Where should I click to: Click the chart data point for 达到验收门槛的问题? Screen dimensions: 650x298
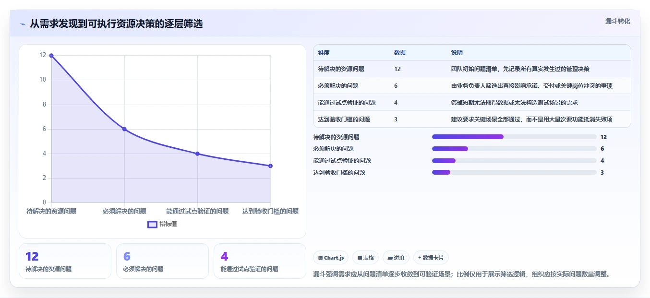click(270, 166)
